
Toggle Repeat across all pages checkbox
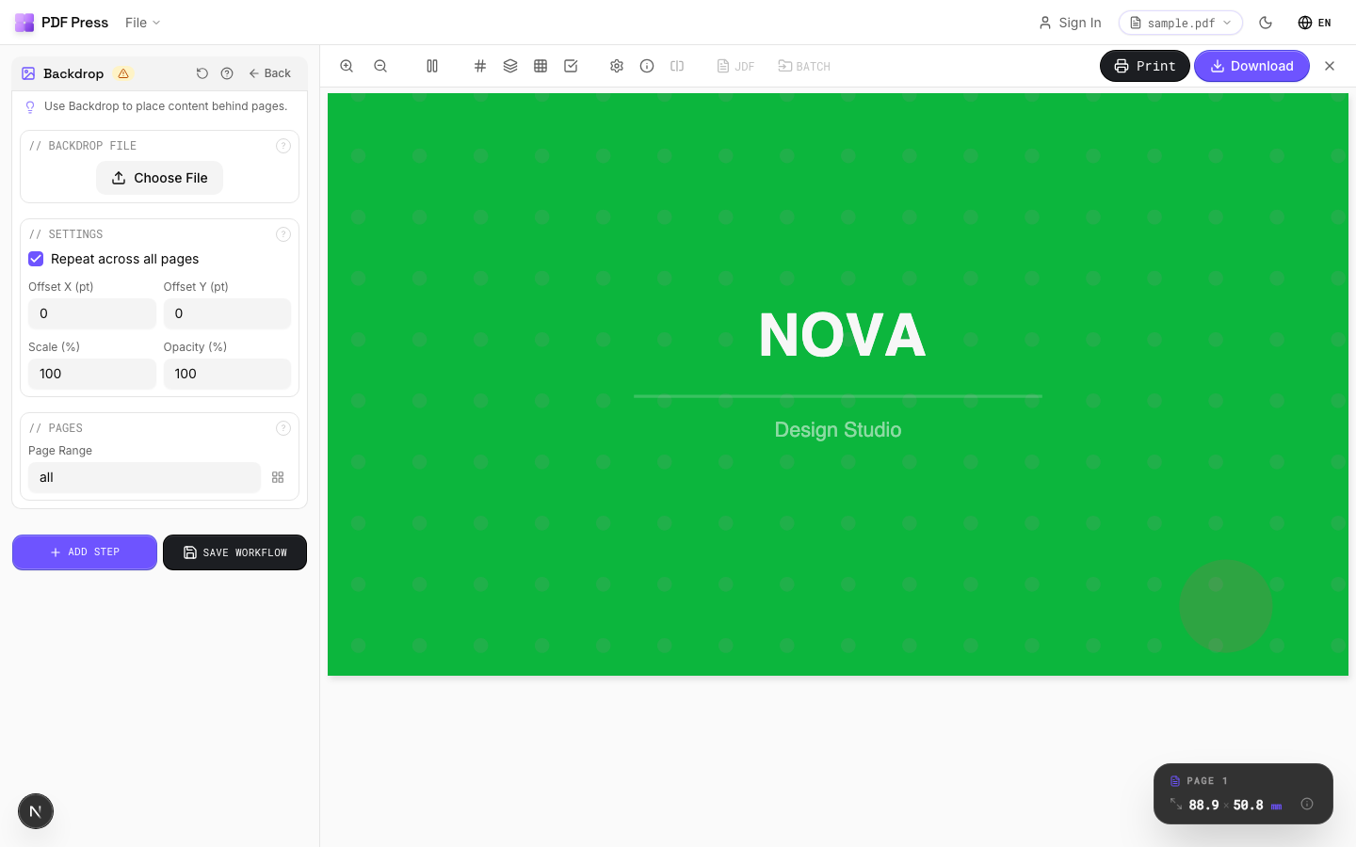36,259
